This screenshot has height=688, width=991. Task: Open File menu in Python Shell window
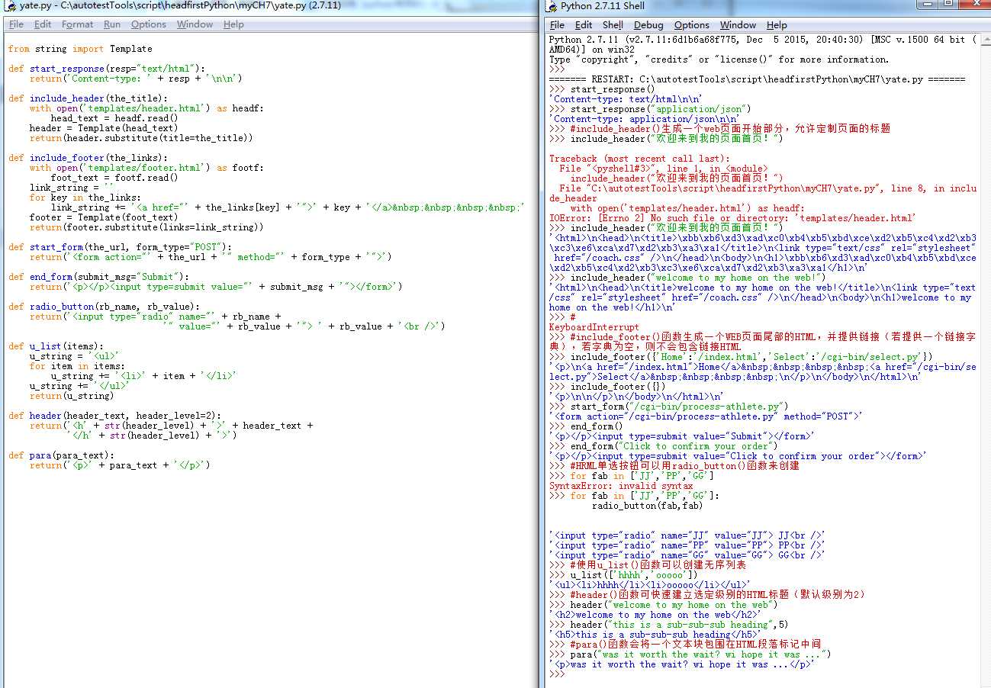point(558,25)
